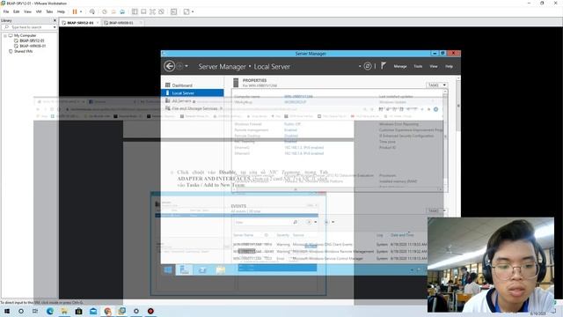Open navigation history dropdown in Server Manager
This screenshot has height=317, width=563.
tap(186, 66)
